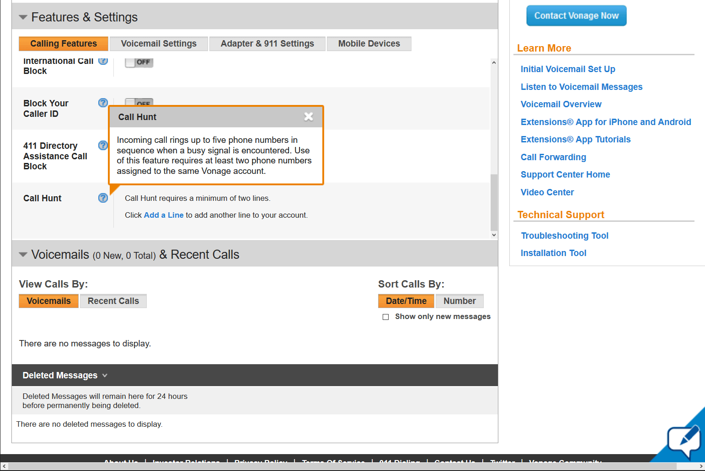View calls by Voicemails
The height and width of the screenshot is (471, 705).
(x=49, y=301)
